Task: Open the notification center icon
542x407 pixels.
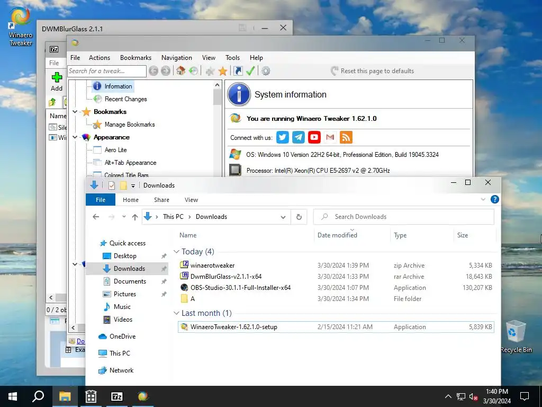Action: pyautogui.click(x=525, y=396)
